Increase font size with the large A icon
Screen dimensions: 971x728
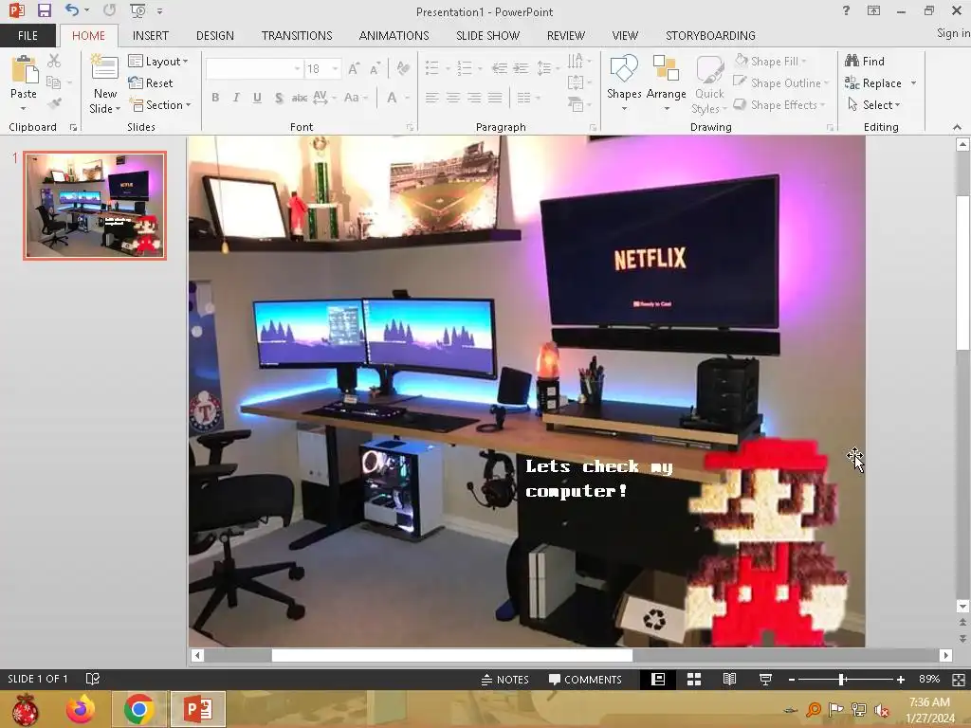[x=354, y=68]
